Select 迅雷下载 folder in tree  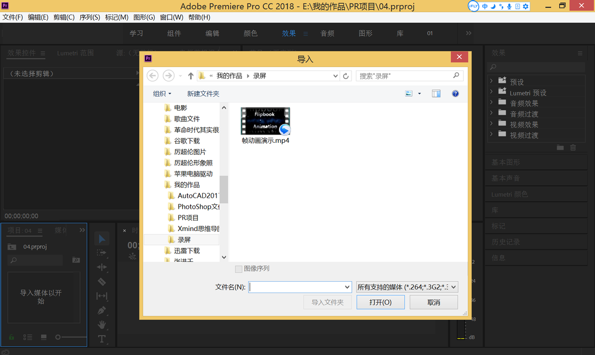point(186,250)
